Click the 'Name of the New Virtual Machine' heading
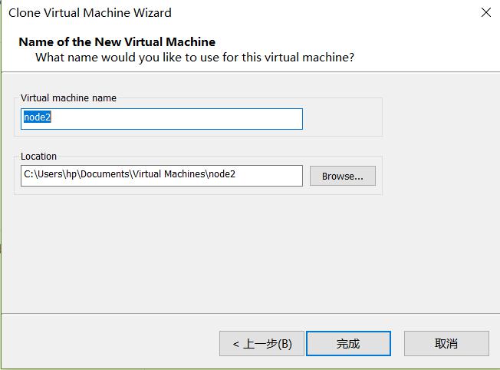The width and height of the screenshot is (500, 370). [117, 41]
